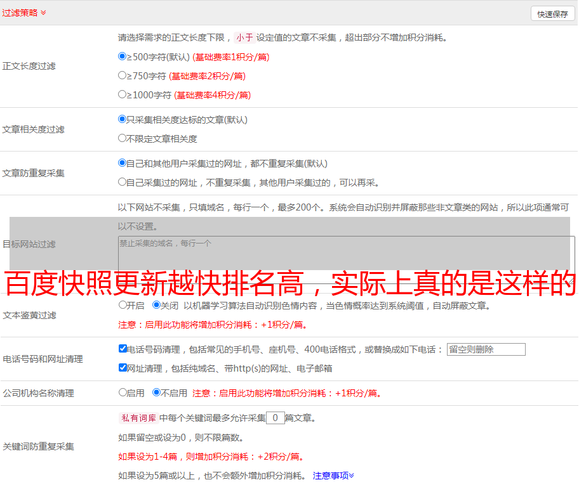579x487 pixels.
Task: Click the 快速保存 button
Action: [552, 14]
